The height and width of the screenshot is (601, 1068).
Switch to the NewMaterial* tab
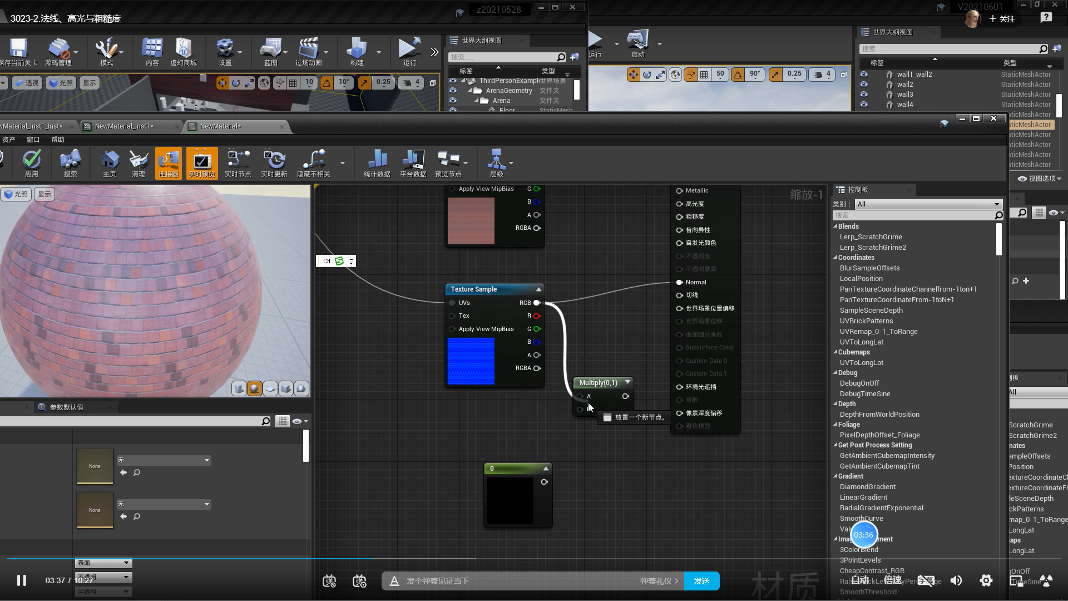[x=220, y=126]
